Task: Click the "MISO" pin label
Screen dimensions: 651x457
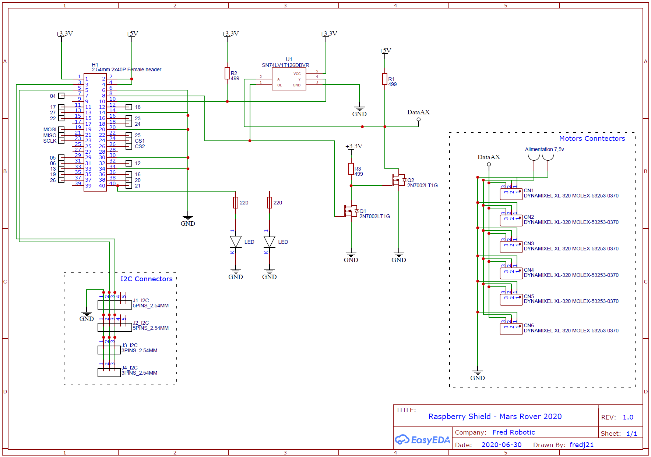Action: pyautogui.click(x=50, y=135)
